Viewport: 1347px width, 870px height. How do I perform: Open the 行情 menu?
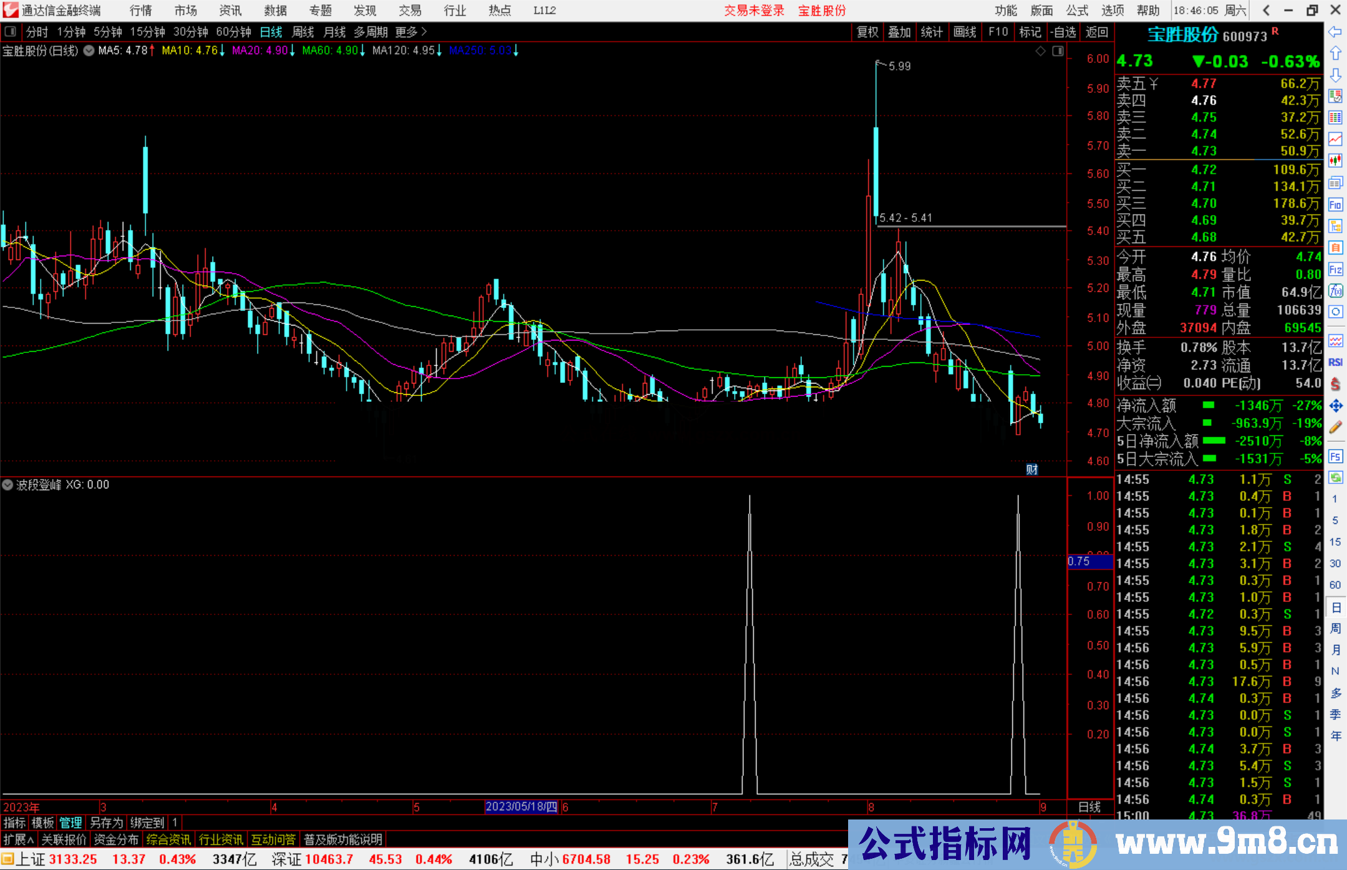[x=141, y=11]
